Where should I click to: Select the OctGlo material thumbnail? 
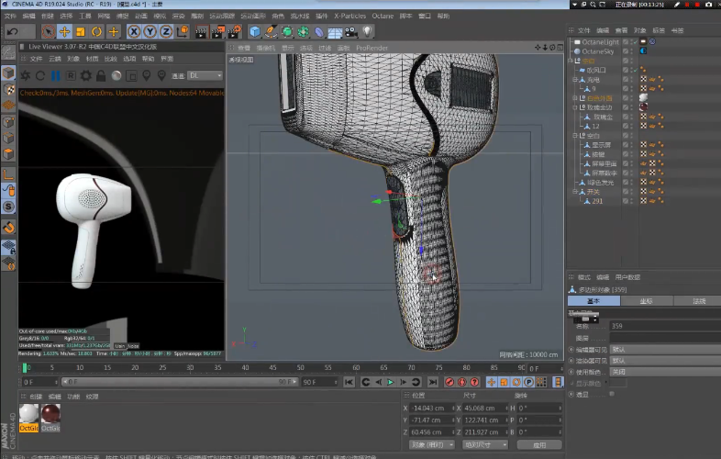28,414
